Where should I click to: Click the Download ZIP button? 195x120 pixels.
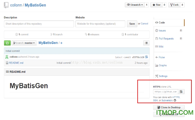tap(169, 115)
